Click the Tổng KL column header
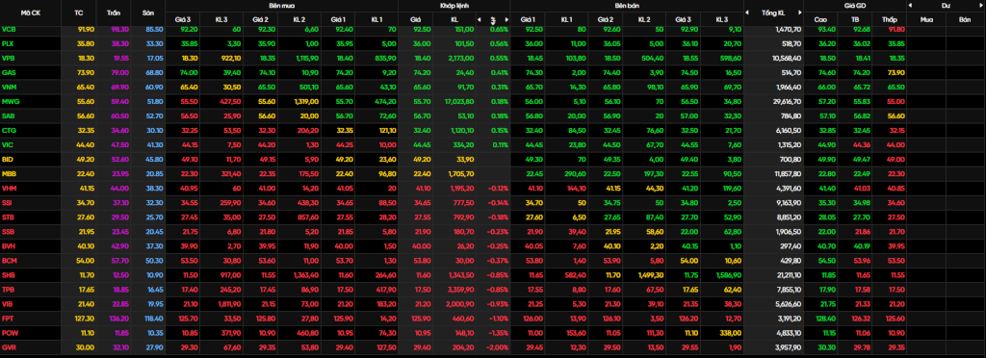This screenshot has width=986, height=358. (x=773, y=12)
